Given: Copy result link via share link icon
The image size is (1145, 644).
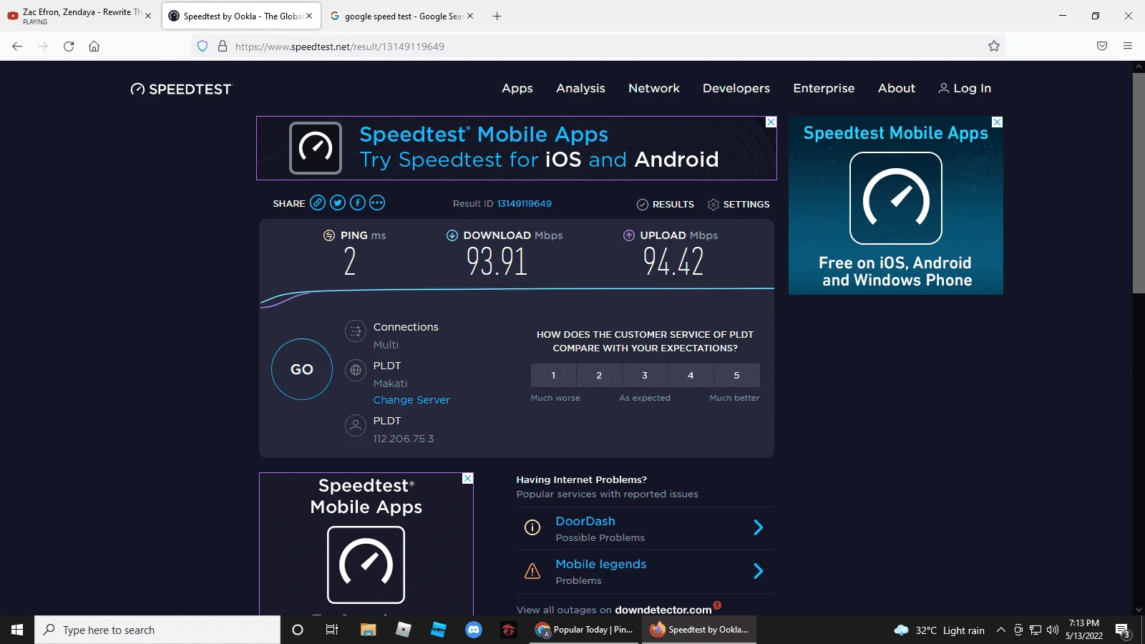Looking at the screenshot, I should 318,203.
